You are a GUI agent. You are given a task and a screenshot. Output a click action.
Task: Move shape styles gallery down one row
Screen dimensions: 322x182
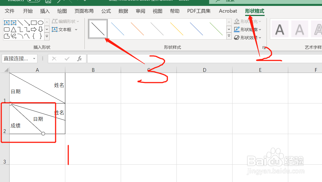pyautogui.click(x=229, y=29)
